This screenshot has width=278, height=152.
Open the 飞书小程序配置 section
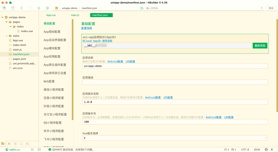click(x=54, y=139)
